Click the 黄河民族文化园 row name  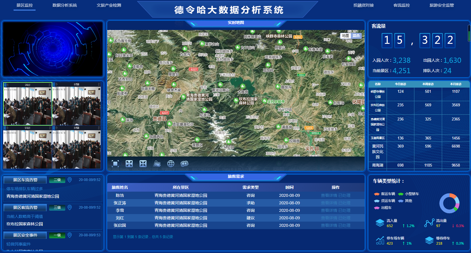[378, 152]
